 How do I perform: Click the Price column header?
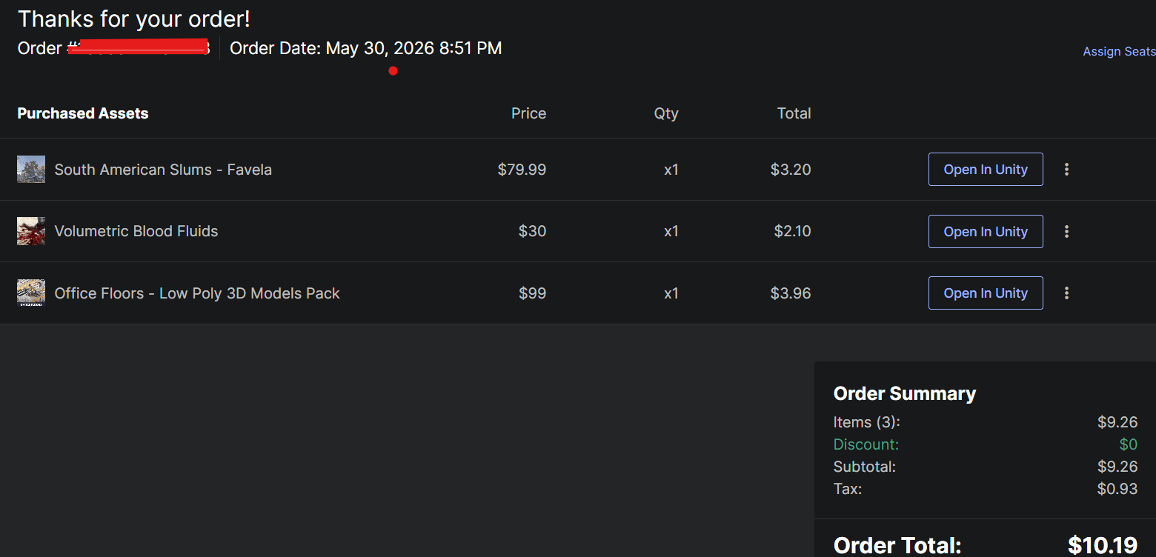tap(528, 113)
